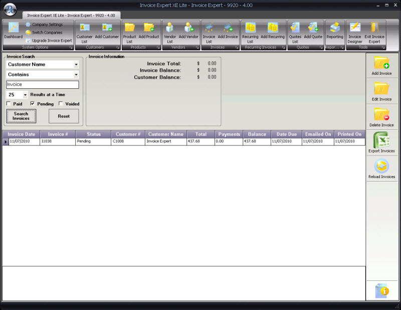Expand the Vendors group launcher

[197, 48]
